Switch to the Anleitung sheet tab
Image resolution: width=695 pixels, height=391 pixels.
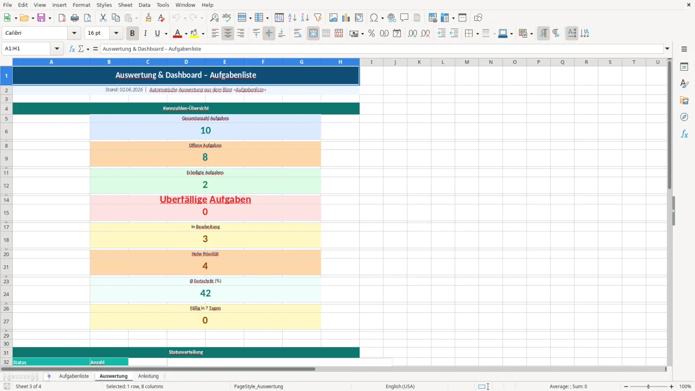click(148, 376)
